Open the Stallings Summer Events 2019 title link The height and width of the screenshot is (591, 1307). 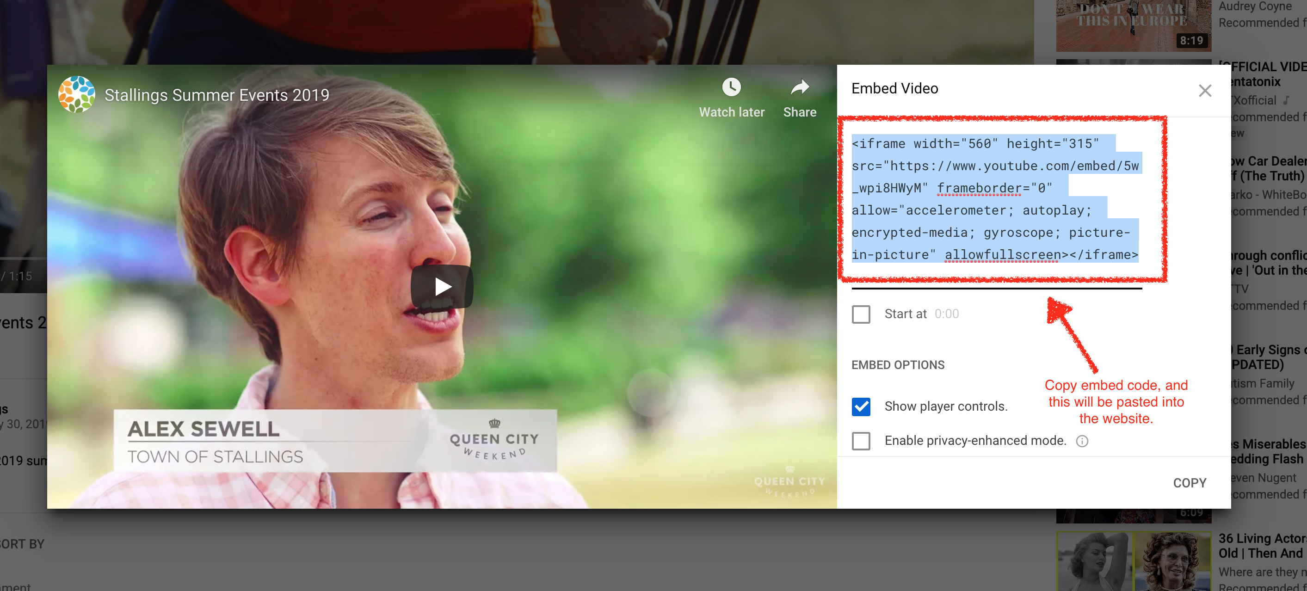click(x=216, y=95)
